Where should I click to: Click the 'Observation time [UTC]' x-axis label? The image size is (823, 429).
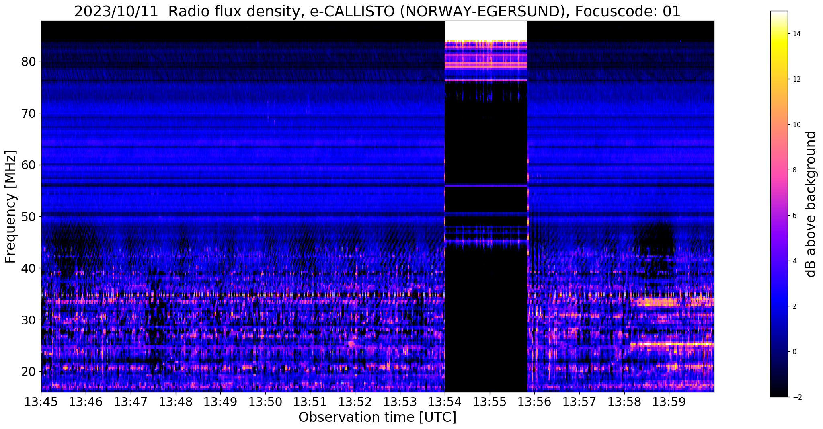coord(377,417)
